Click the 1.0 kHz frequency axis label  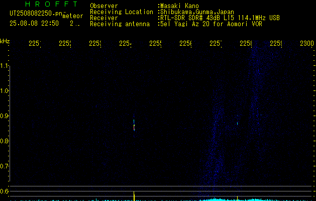tap(4, 91)
